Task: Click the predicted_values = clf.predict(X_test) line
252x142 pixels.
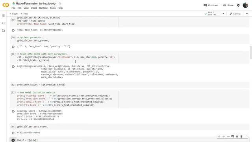Action: (41, 85)
